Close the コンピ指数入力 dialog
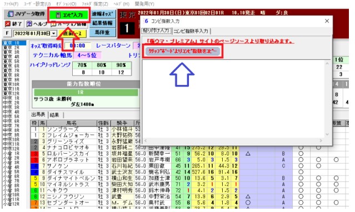 [x=327, y=21]
